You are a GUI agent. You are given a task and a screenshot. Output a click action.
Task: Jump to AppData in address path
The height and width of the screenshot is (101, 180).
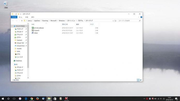[x=37, y=21]
